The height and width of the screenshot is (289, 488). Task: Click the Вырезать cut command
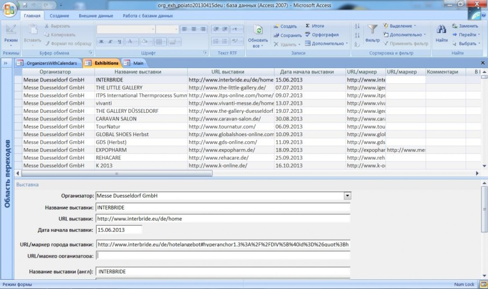pyautogui.click(x=57, y=26)
